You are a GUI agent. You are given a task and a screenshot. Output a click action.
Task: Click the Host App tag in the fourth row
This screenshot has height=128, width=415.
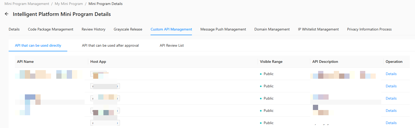(105, 111)
